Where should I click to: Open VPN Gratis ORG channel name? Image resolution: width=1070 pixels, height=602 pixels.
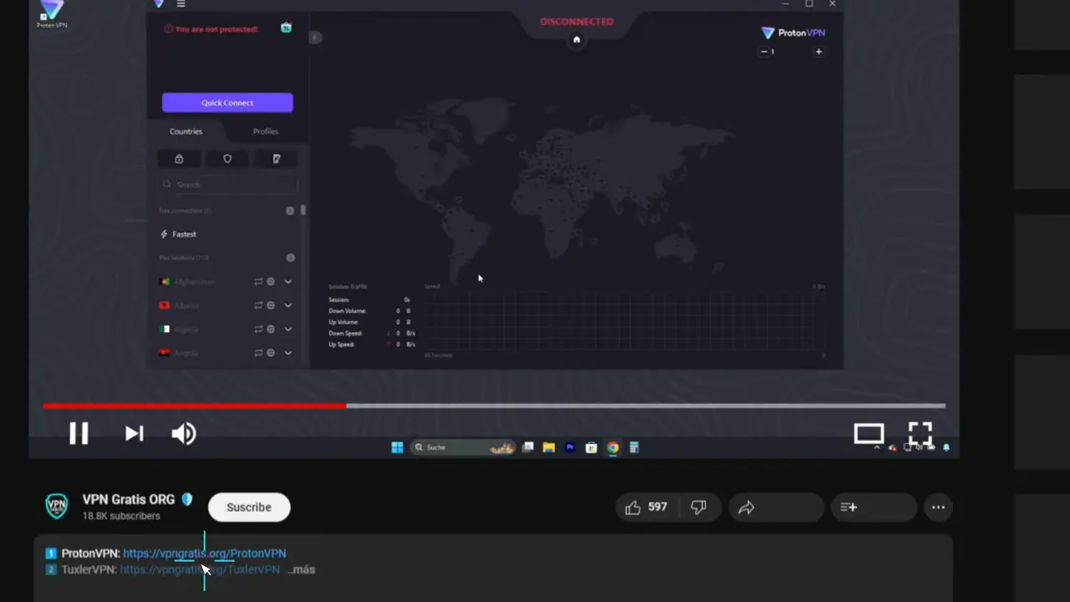click(x=129, y=499)
